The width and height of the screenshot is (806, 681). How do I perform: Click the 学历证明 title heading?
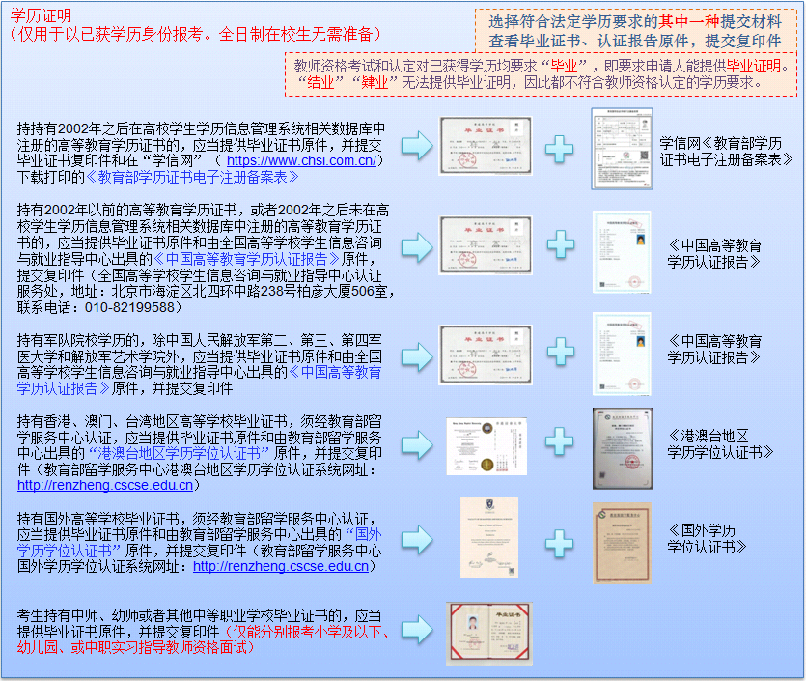click(x=40, y=15)
